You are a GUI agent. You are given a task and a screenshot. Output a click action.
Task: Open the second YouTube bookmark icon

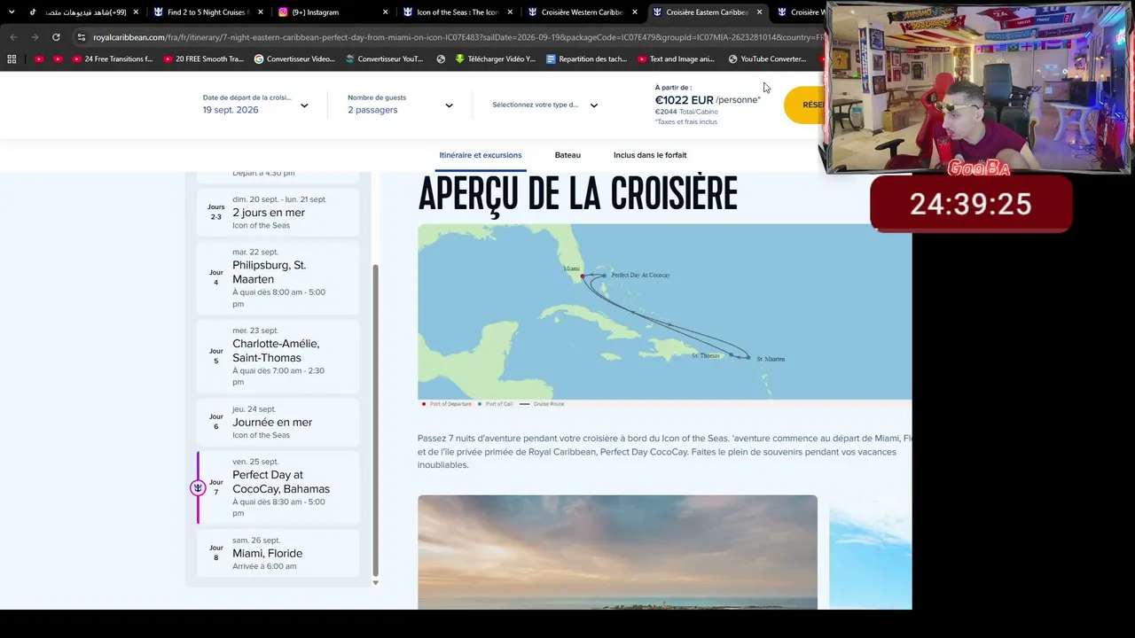click(58, 59)
